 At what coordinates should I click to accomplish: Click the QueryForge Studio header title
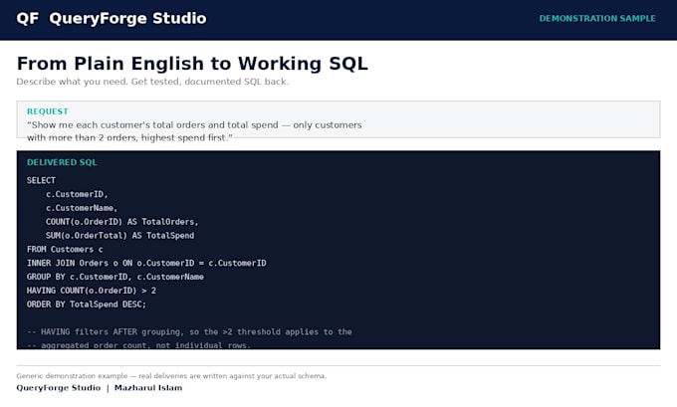pyautogui.click(x=127, y=19)
